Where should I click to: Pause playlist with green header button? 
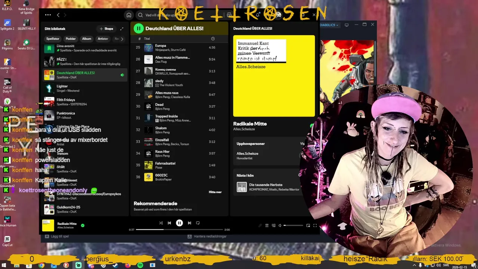pyautogui.click(x=139, y=28)
